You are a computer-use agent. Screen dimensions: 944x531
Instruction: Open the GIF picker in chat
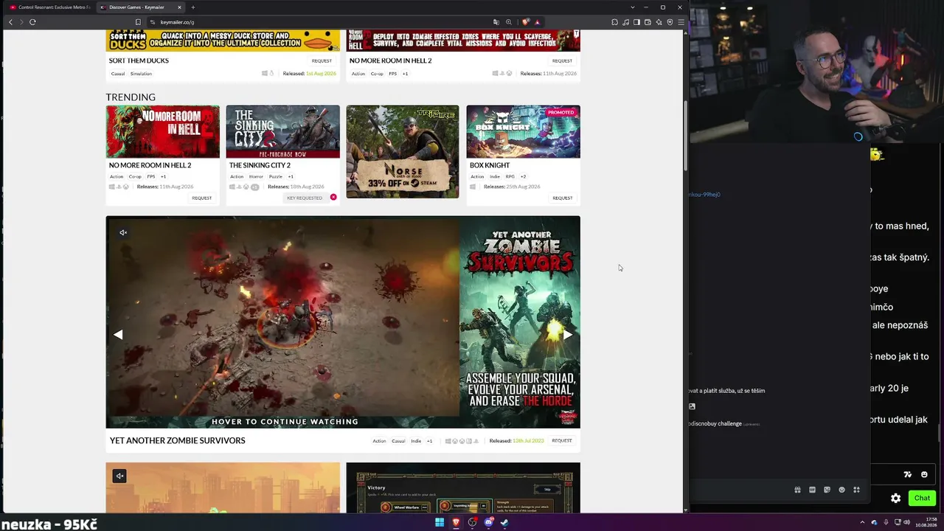click(812, 490)
